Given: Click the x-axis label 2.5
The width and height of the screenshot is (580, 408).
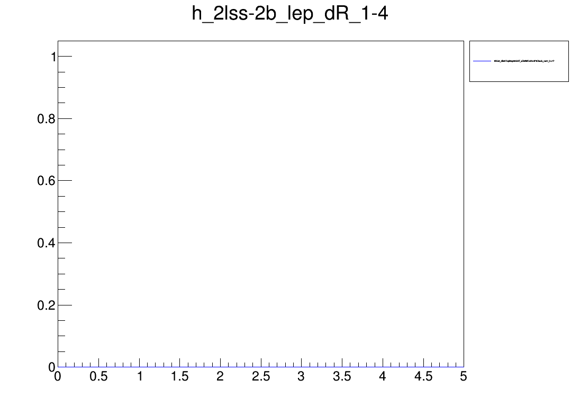Looking at the screenshot, I should click(x=261, y=377).
